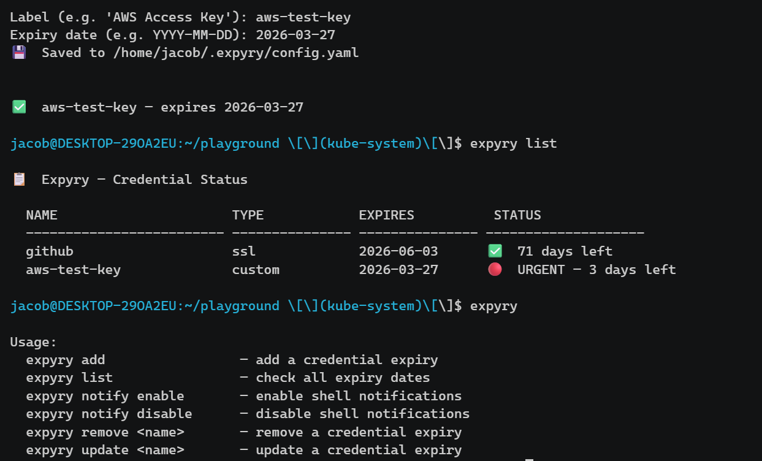Screen dimensions: 762x461
Task: Click description 'disable shell notifications'
Action: pyautogui.click(x=363, y=414)
